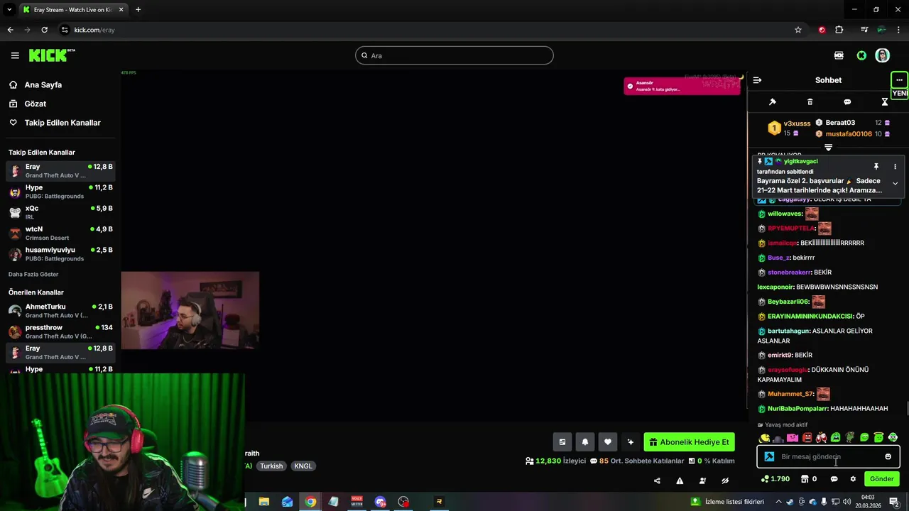
Task: Go to Ana Sayfa in the sidebar
Action: (43, 84)
